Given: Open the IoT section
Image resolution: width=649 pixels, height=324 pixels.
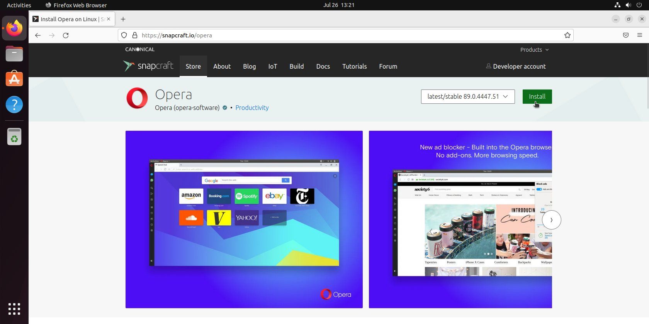Looking at the screenshot, I should click(273, 66).
